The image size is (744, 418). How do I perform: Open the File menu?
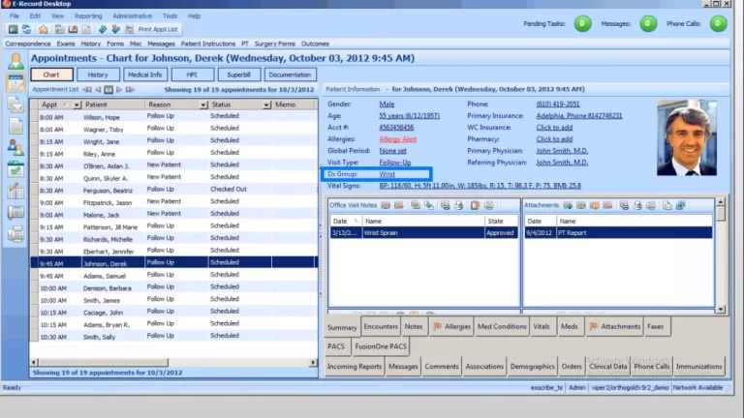pyautogui.click(x=15, y=15)
